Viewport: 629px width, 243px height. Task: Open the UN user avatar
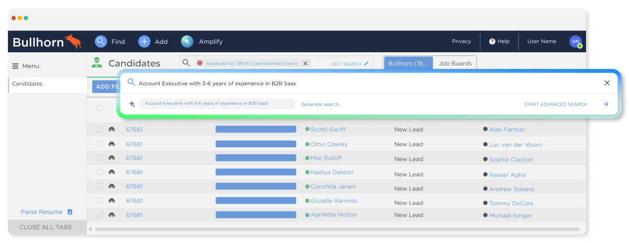pyautogui.click(x=576, y=41)
